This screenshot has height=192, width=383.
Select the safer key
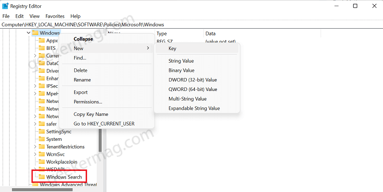[x=51, y=124]
